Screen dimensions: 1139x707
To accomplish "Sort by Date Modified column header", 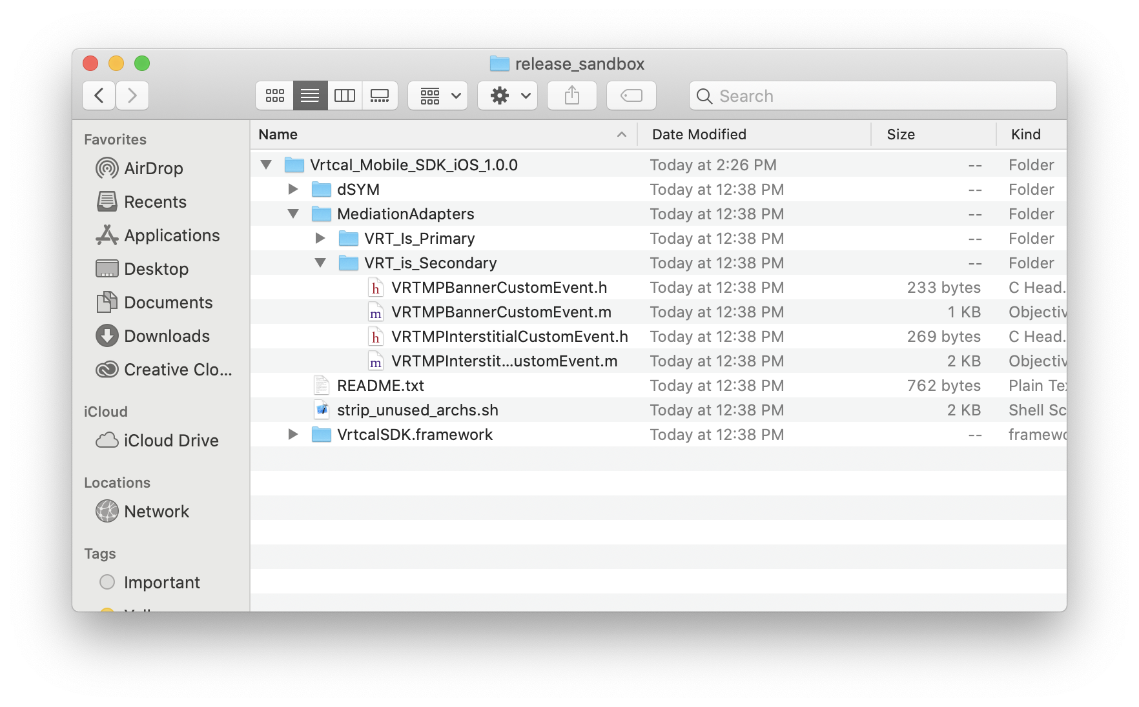I will (699, 134).
